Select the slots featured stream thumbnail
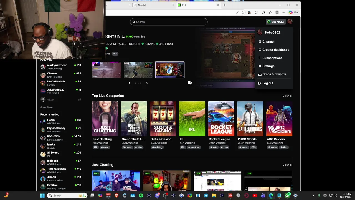Viewport: 355px width, 200px height. click(170, 70)
